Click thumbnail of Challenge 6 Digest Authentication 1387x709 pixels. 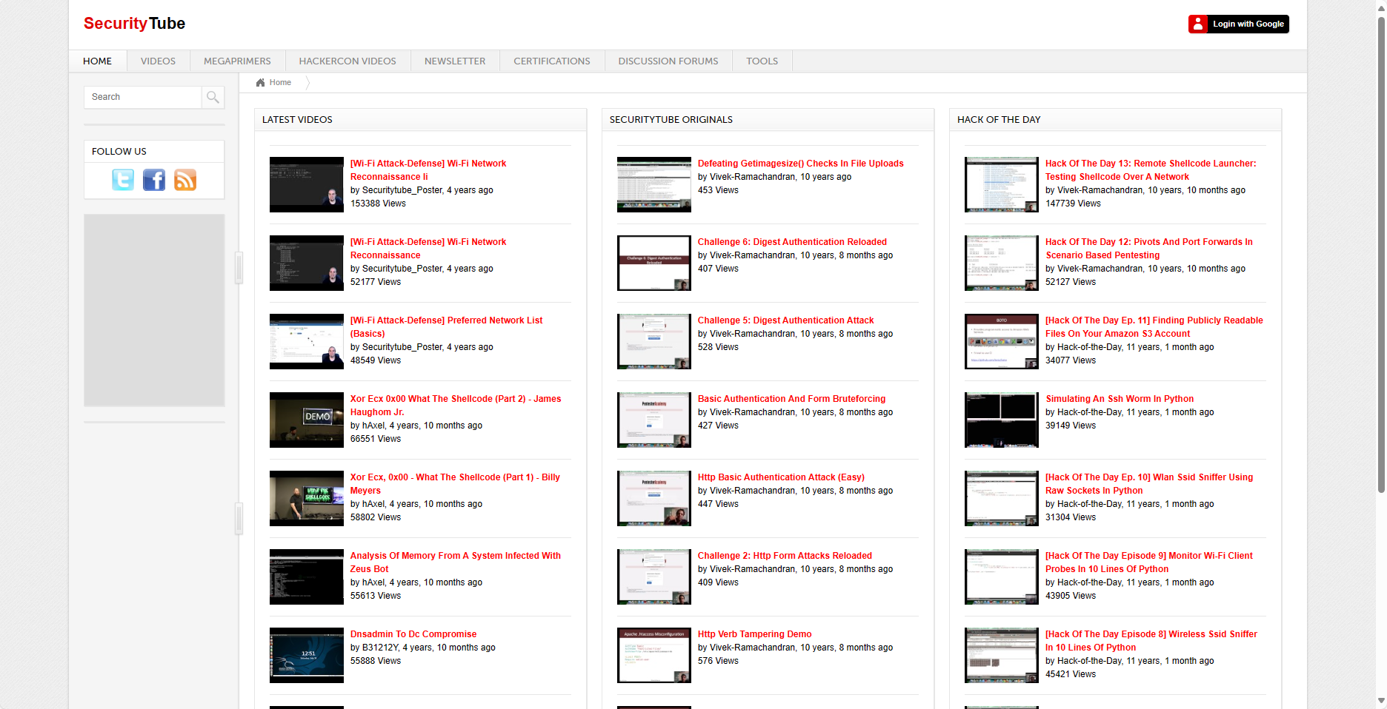tap(654, 263)
